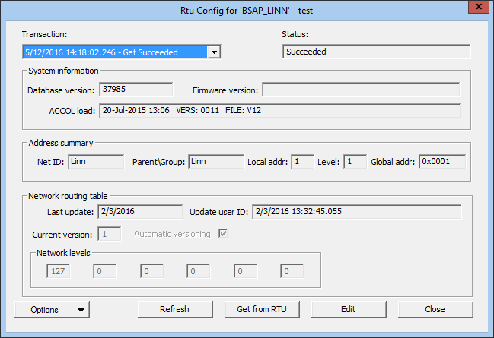The image size is (494, 338).
Task: Click the fifth Network levels field
Action: [x=245, y=271]
